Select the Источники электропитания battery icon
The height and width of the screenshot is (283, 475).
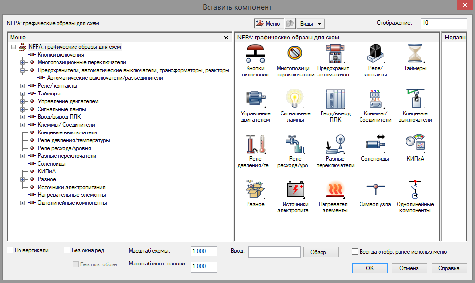coord(295,189)
